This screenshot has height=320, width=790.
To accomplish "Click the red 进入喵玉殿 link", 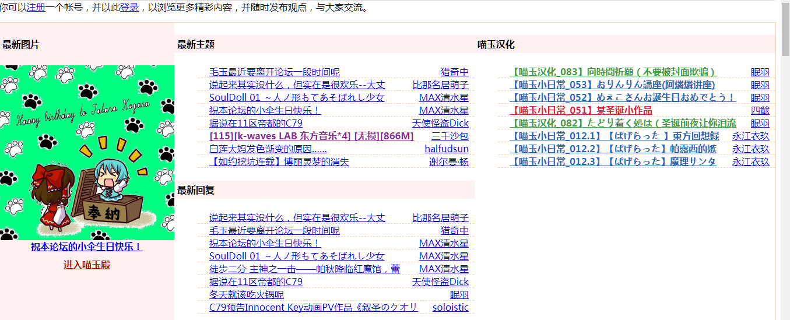I will tap(87, 265).
